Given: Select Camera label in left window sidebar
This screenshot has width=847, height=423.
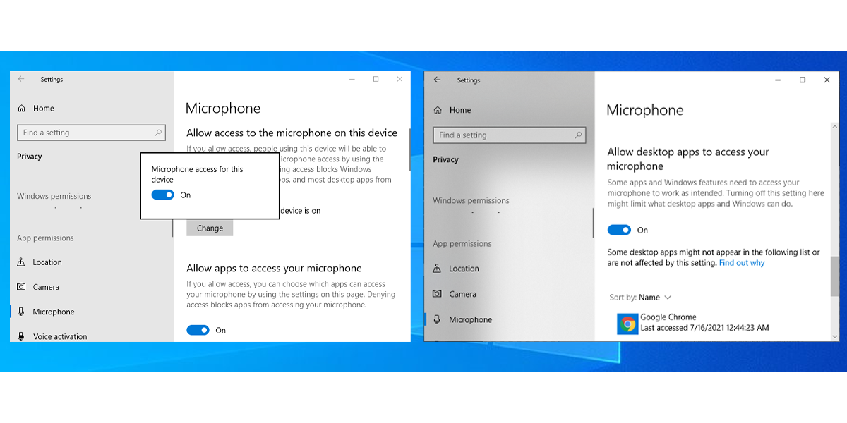Looking at the screenshot, I should click(46, 287).
